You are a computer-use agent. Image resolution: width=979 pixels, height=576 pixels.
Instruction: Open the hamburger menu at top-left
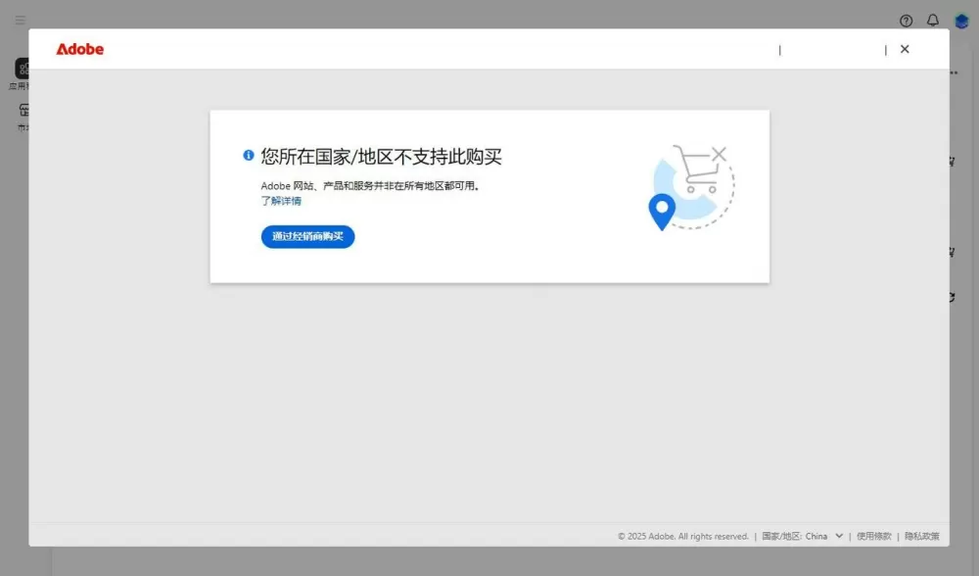[20, 20]
